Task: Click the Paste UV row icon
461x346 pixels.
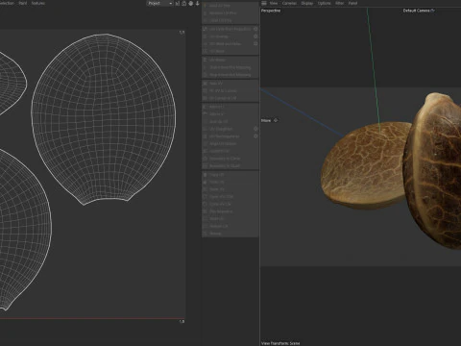Action: [206, 182]
